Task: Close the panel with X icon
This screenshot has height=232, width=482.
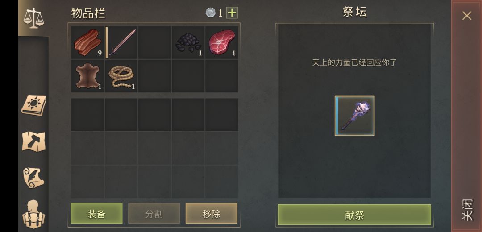Action: (467, 16)
